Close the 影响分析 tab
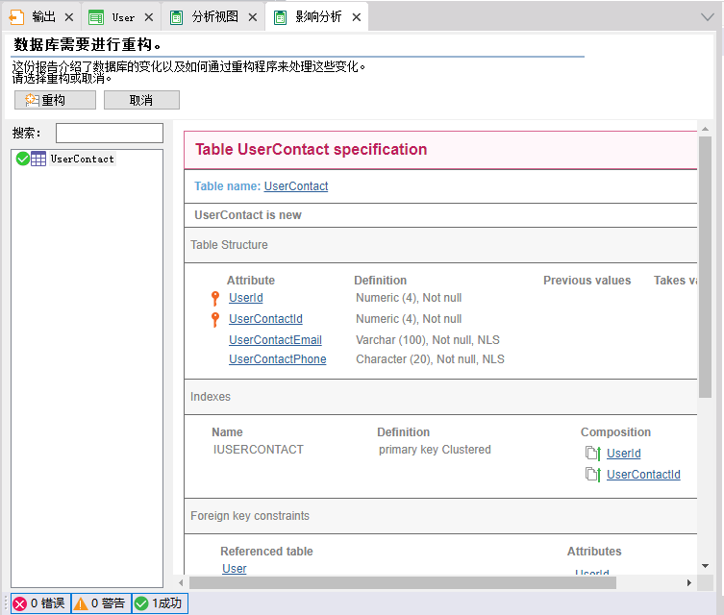Image resolution: width=724 pixels, height=615 pixels. click(x=357, y=17)
